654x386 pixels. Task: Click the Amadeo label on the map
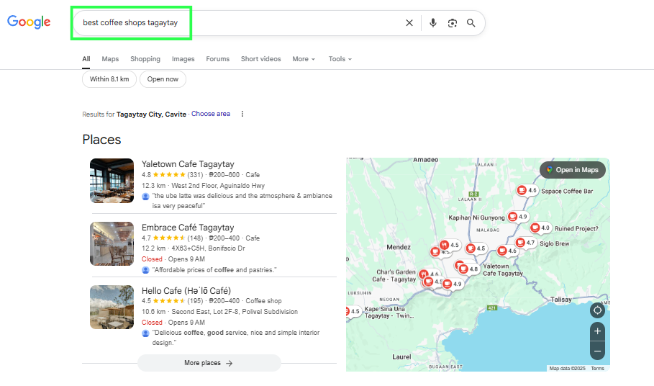[425, 160]
